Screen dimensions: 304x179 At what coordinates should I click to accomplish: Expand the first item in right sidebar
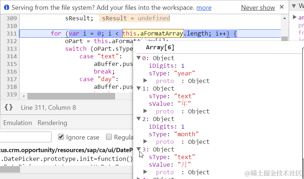[x=295, y=17]
